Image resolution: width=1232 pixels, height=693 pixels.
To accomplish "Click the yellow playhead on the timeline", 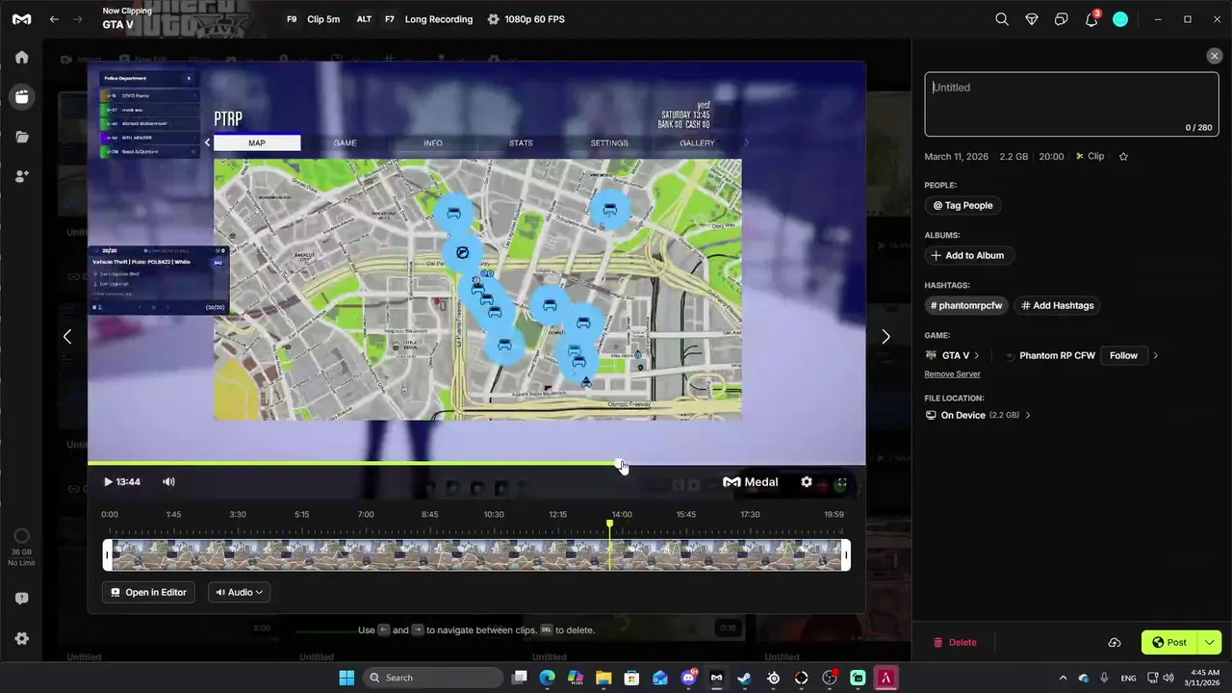I will [609, 525].
